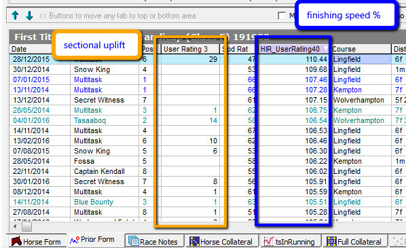
Task: Click the blue down arrow button
Action: click(x=29, y=16)
